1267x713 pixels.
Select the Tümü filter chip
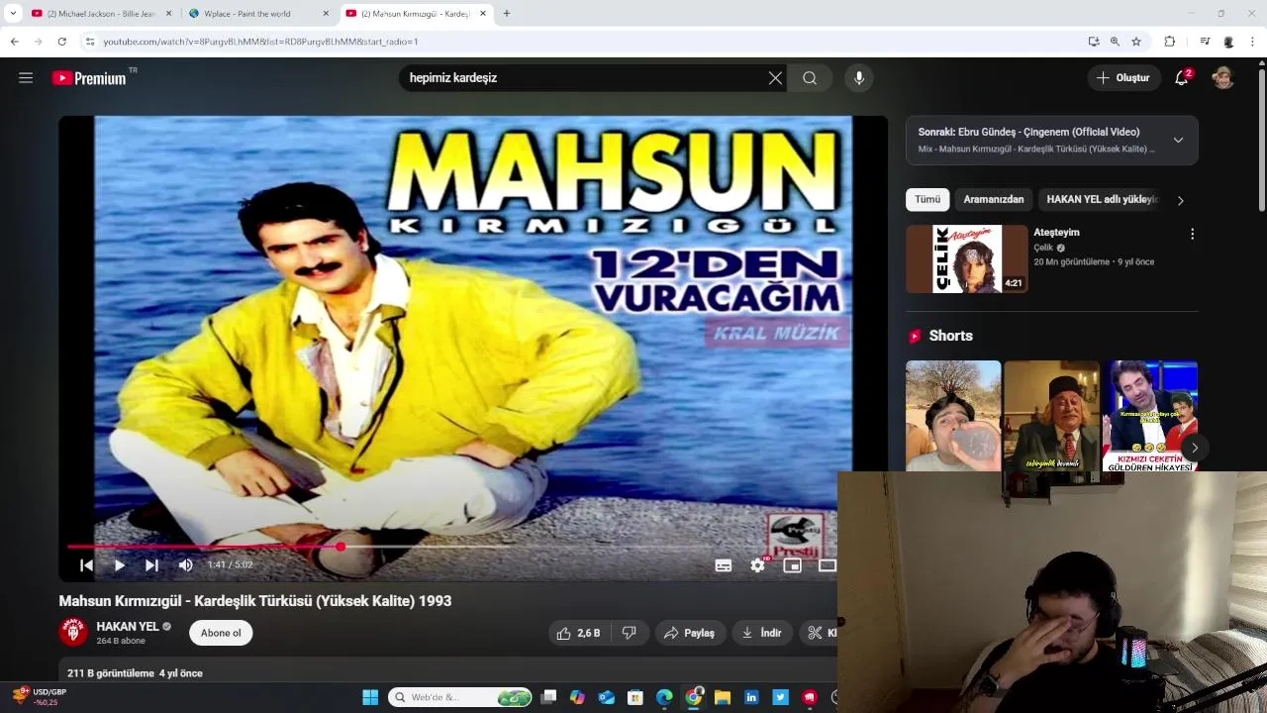tap(927, 199)
